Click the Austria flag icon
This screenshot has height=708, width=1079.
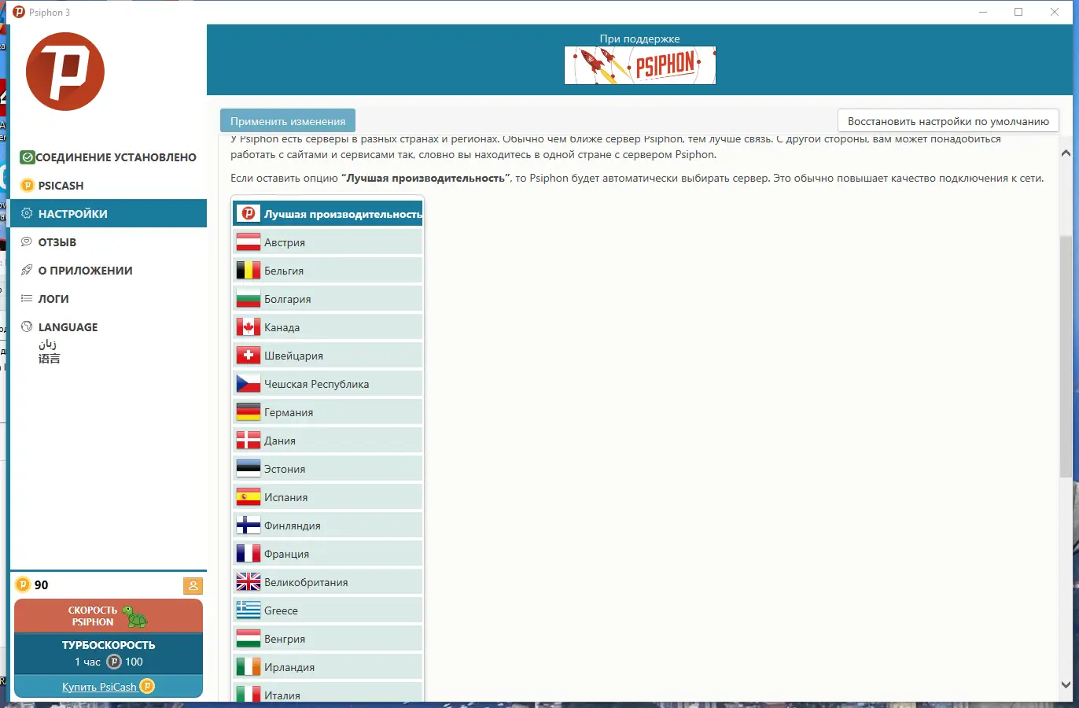click(249, 242)
